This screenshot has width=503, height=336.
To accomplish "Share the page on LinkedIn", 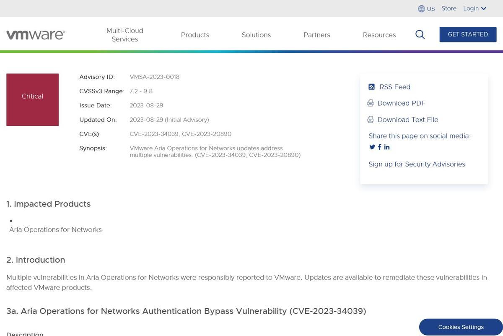I will pos(386,147).
